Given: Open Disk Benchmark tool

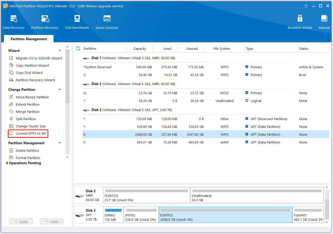Looking at the screenshot, I should click(77, 22).
